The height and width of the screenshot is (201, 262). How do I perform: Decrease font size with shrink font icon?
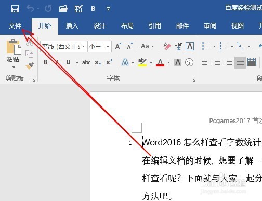(x=130, y=46)
